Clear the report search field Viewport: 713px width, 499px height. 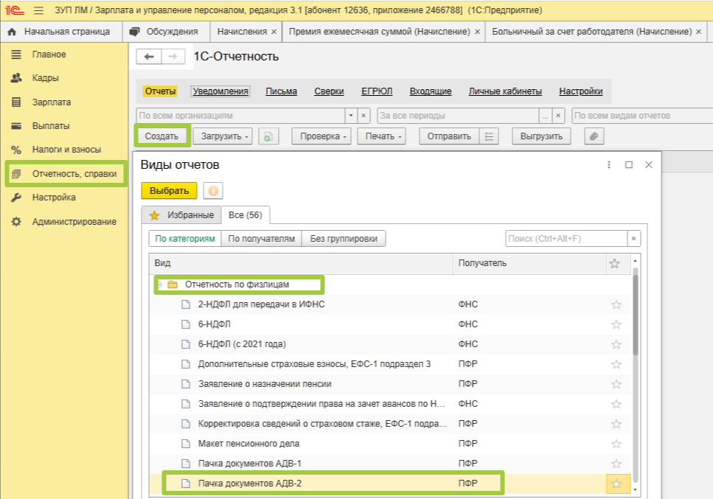[x=634, y=239]
